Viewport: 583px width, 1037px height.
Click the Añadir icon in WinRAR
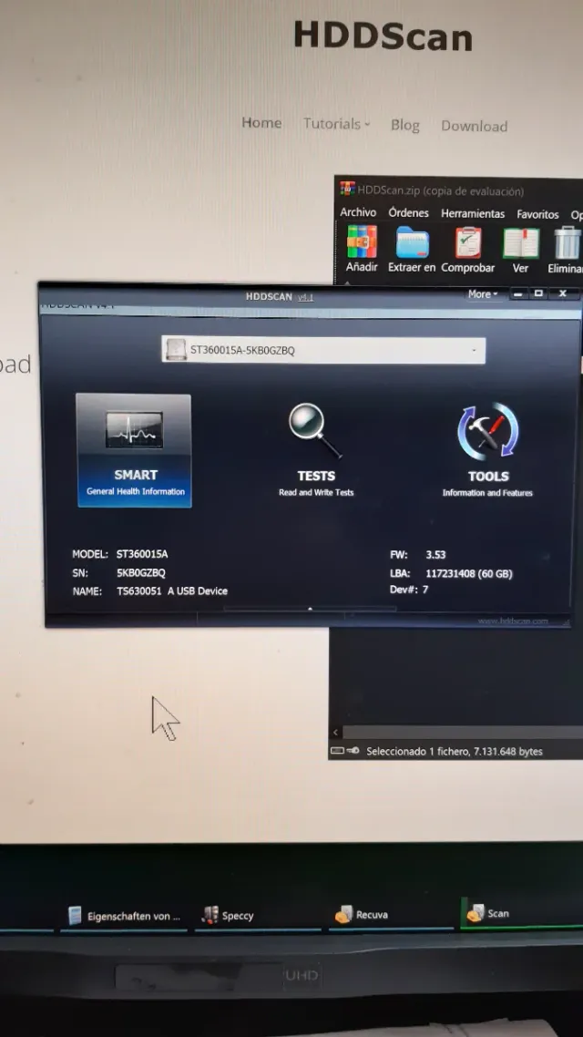[362, 244]
